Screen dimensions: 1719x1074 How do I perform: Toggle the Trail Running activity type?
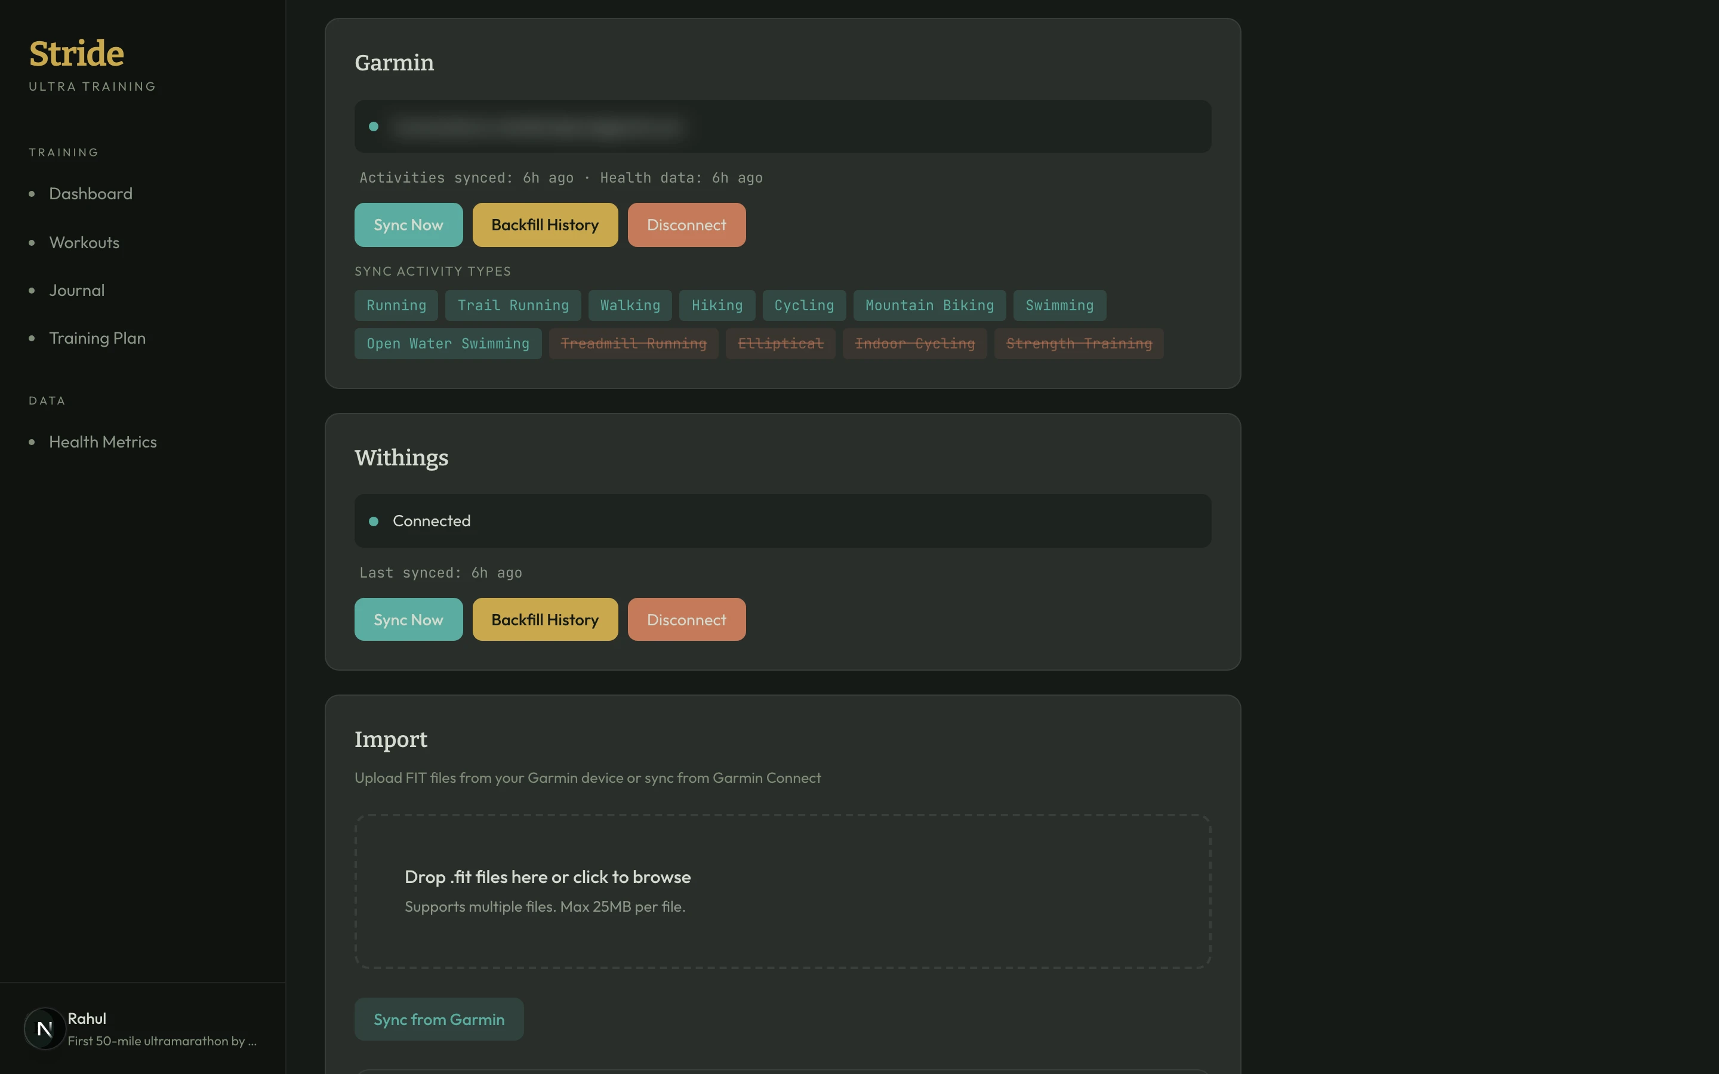pyautogui.click(x=513, y=305)
